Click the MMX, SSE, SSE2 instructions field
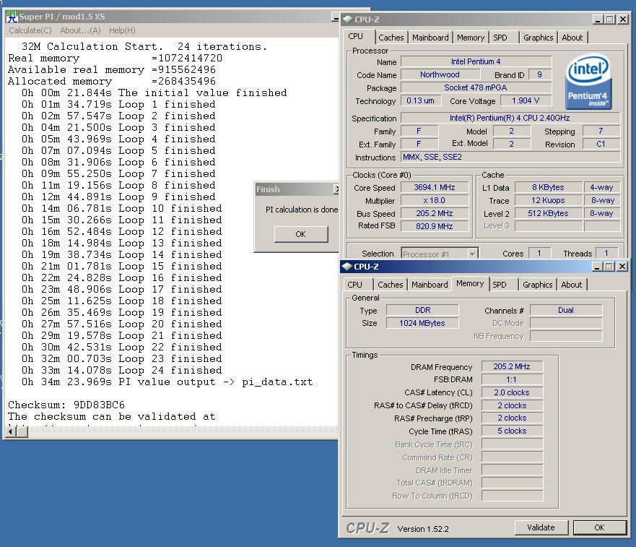 point(510,157)
